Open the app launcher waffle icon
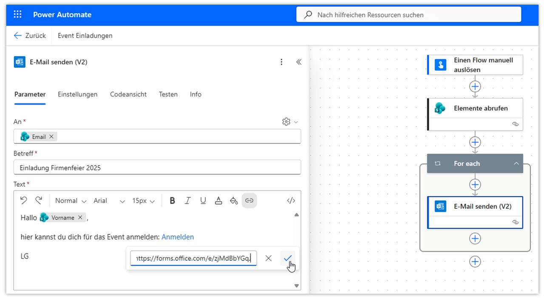 coord(17,14)
